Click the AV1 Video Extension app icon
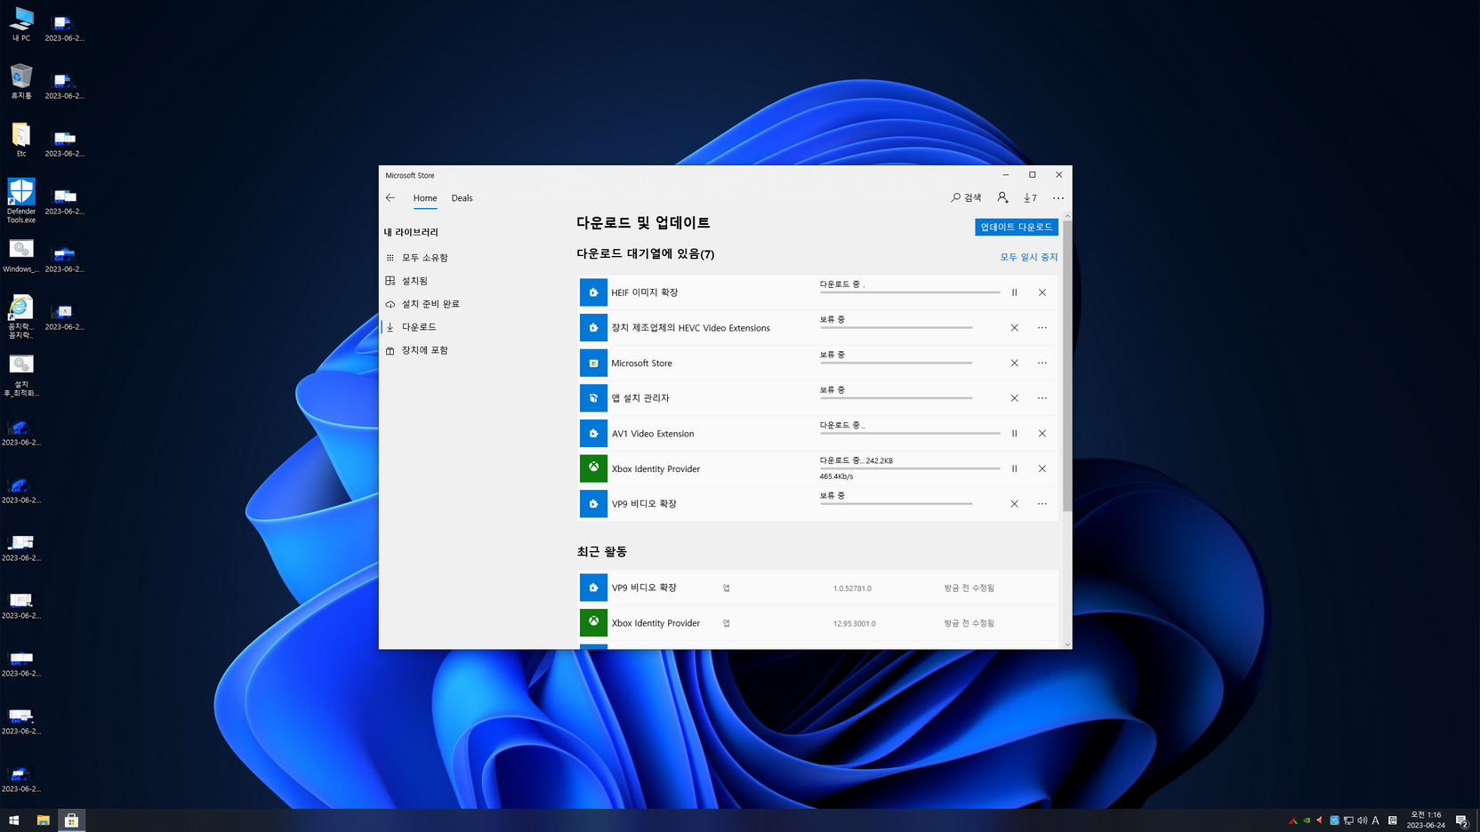Viewport: 1480px width, 832px height. [593, 434]
